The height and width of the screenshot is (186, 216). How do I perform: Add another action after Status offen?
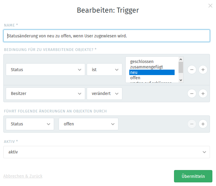click(203, 124)
